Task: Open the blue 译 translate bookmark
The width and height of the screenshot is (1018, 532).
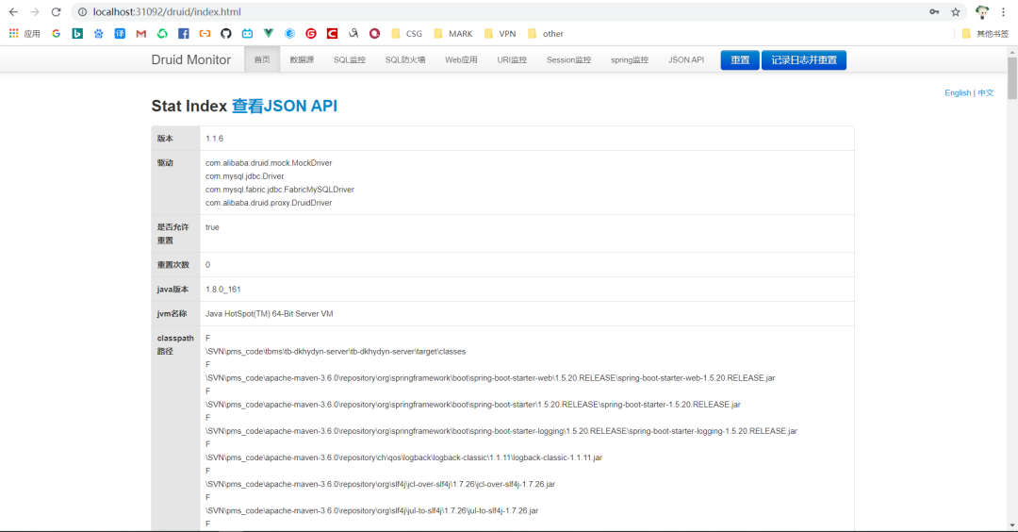Action: (120, 34)
